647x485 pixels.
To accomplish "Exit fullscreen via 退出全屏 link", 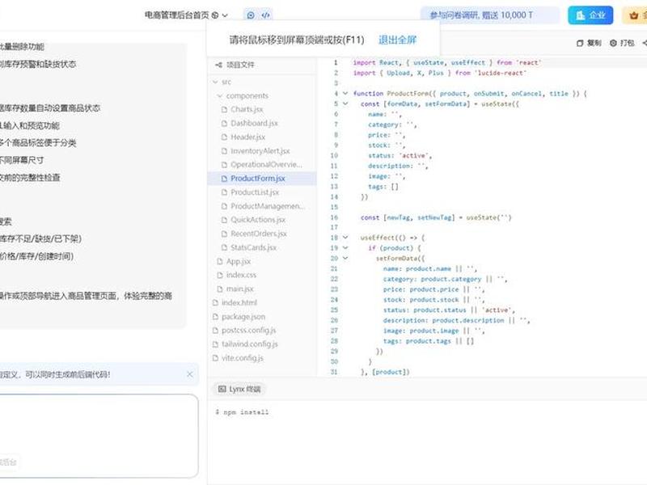I will (397, 40).
